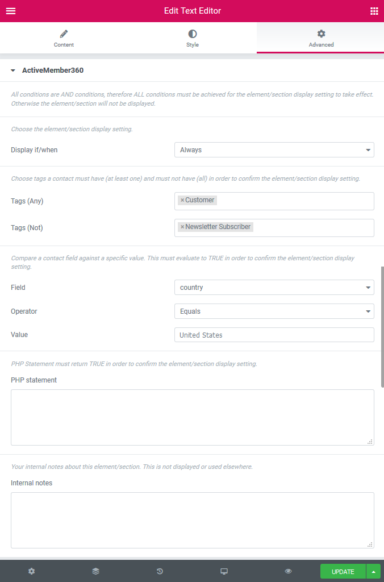384x582 pixels.
Task: Enter responsive mode with monitor icon
Action: point(224,571)
